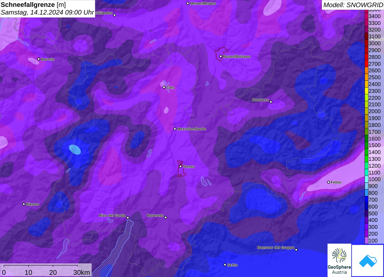Click the Riva del Garda marker
Screen dimensions: 384x277
point(128,218)
